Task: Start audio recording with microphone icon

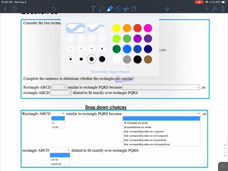Action: [x=167, y=9]
